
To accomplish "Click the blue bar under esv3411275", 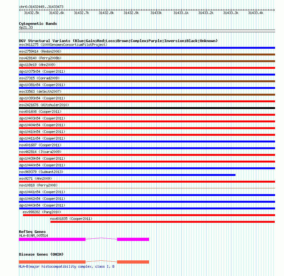I will pyautogui.click(x=147, y=48).
